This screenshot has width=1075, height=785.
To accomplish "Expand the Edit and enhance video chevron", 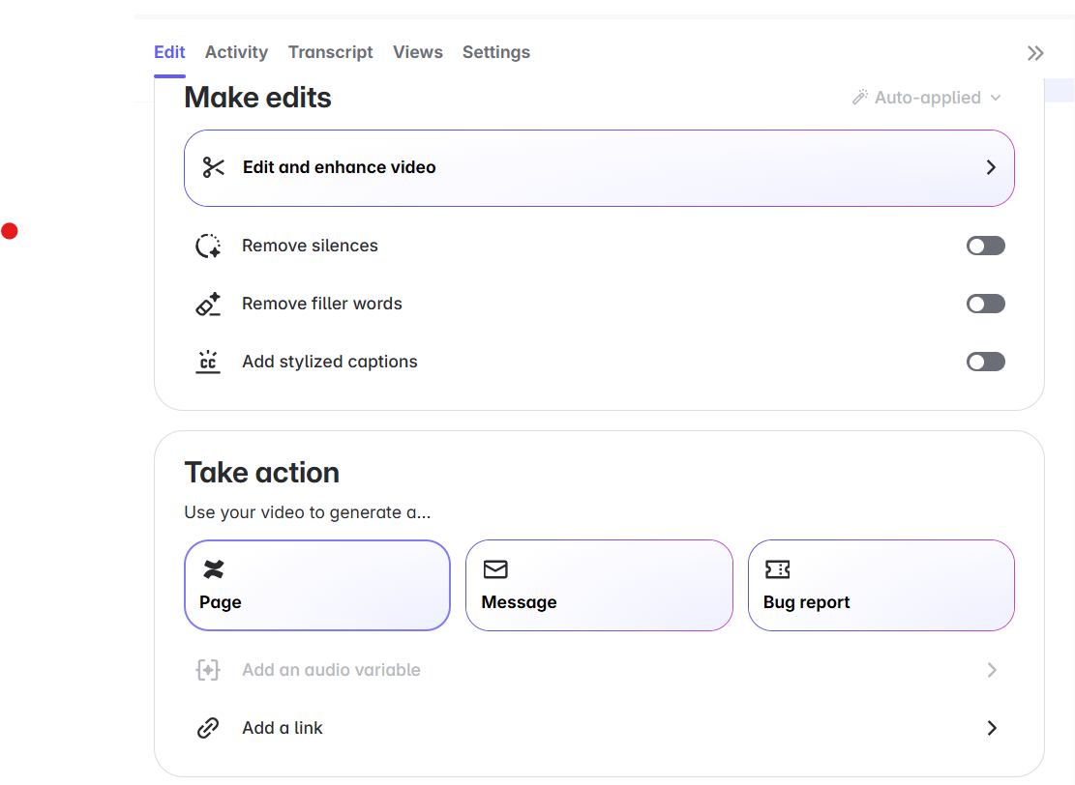I will [991, 167].
